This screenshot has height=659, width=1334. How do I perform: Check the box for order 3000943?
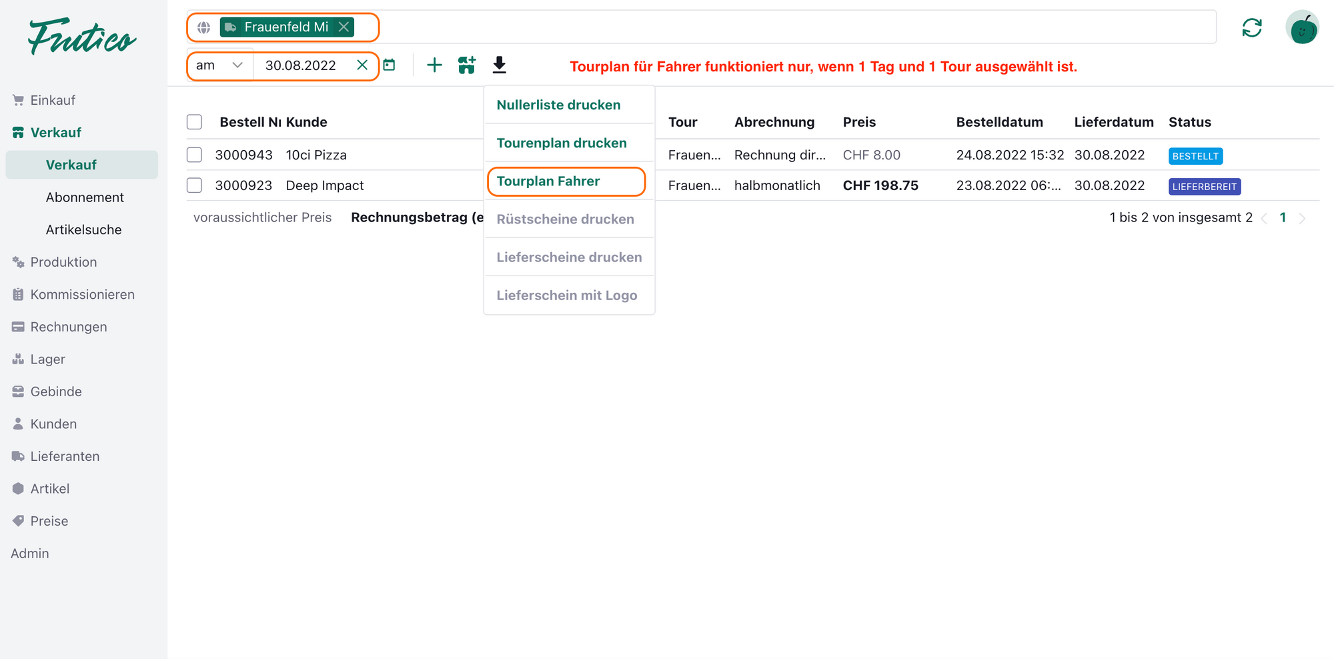pos(194,155)
